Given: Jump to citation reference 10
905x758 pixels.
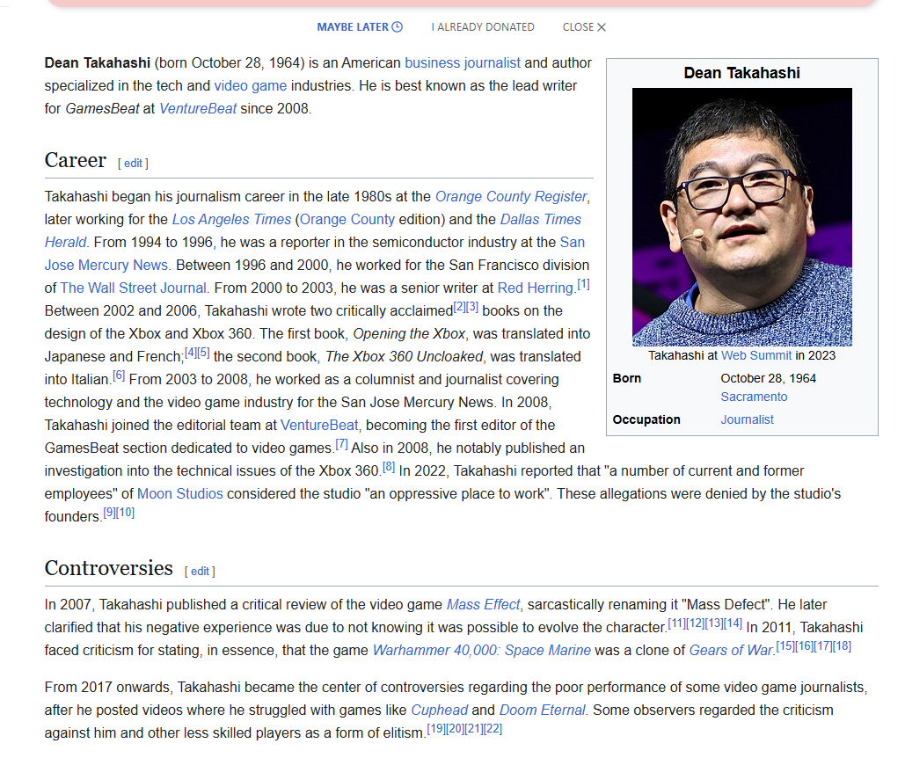Looking at the screenshot, I should (x=125, y=513).
